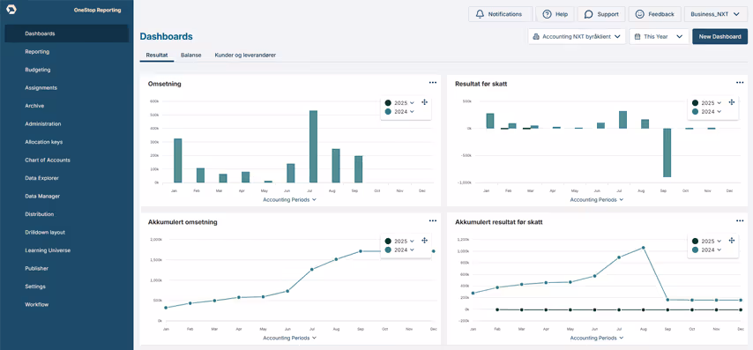Click the smiley Feedback icon
This screenshot has height=350, width=753.
point(639,14)
